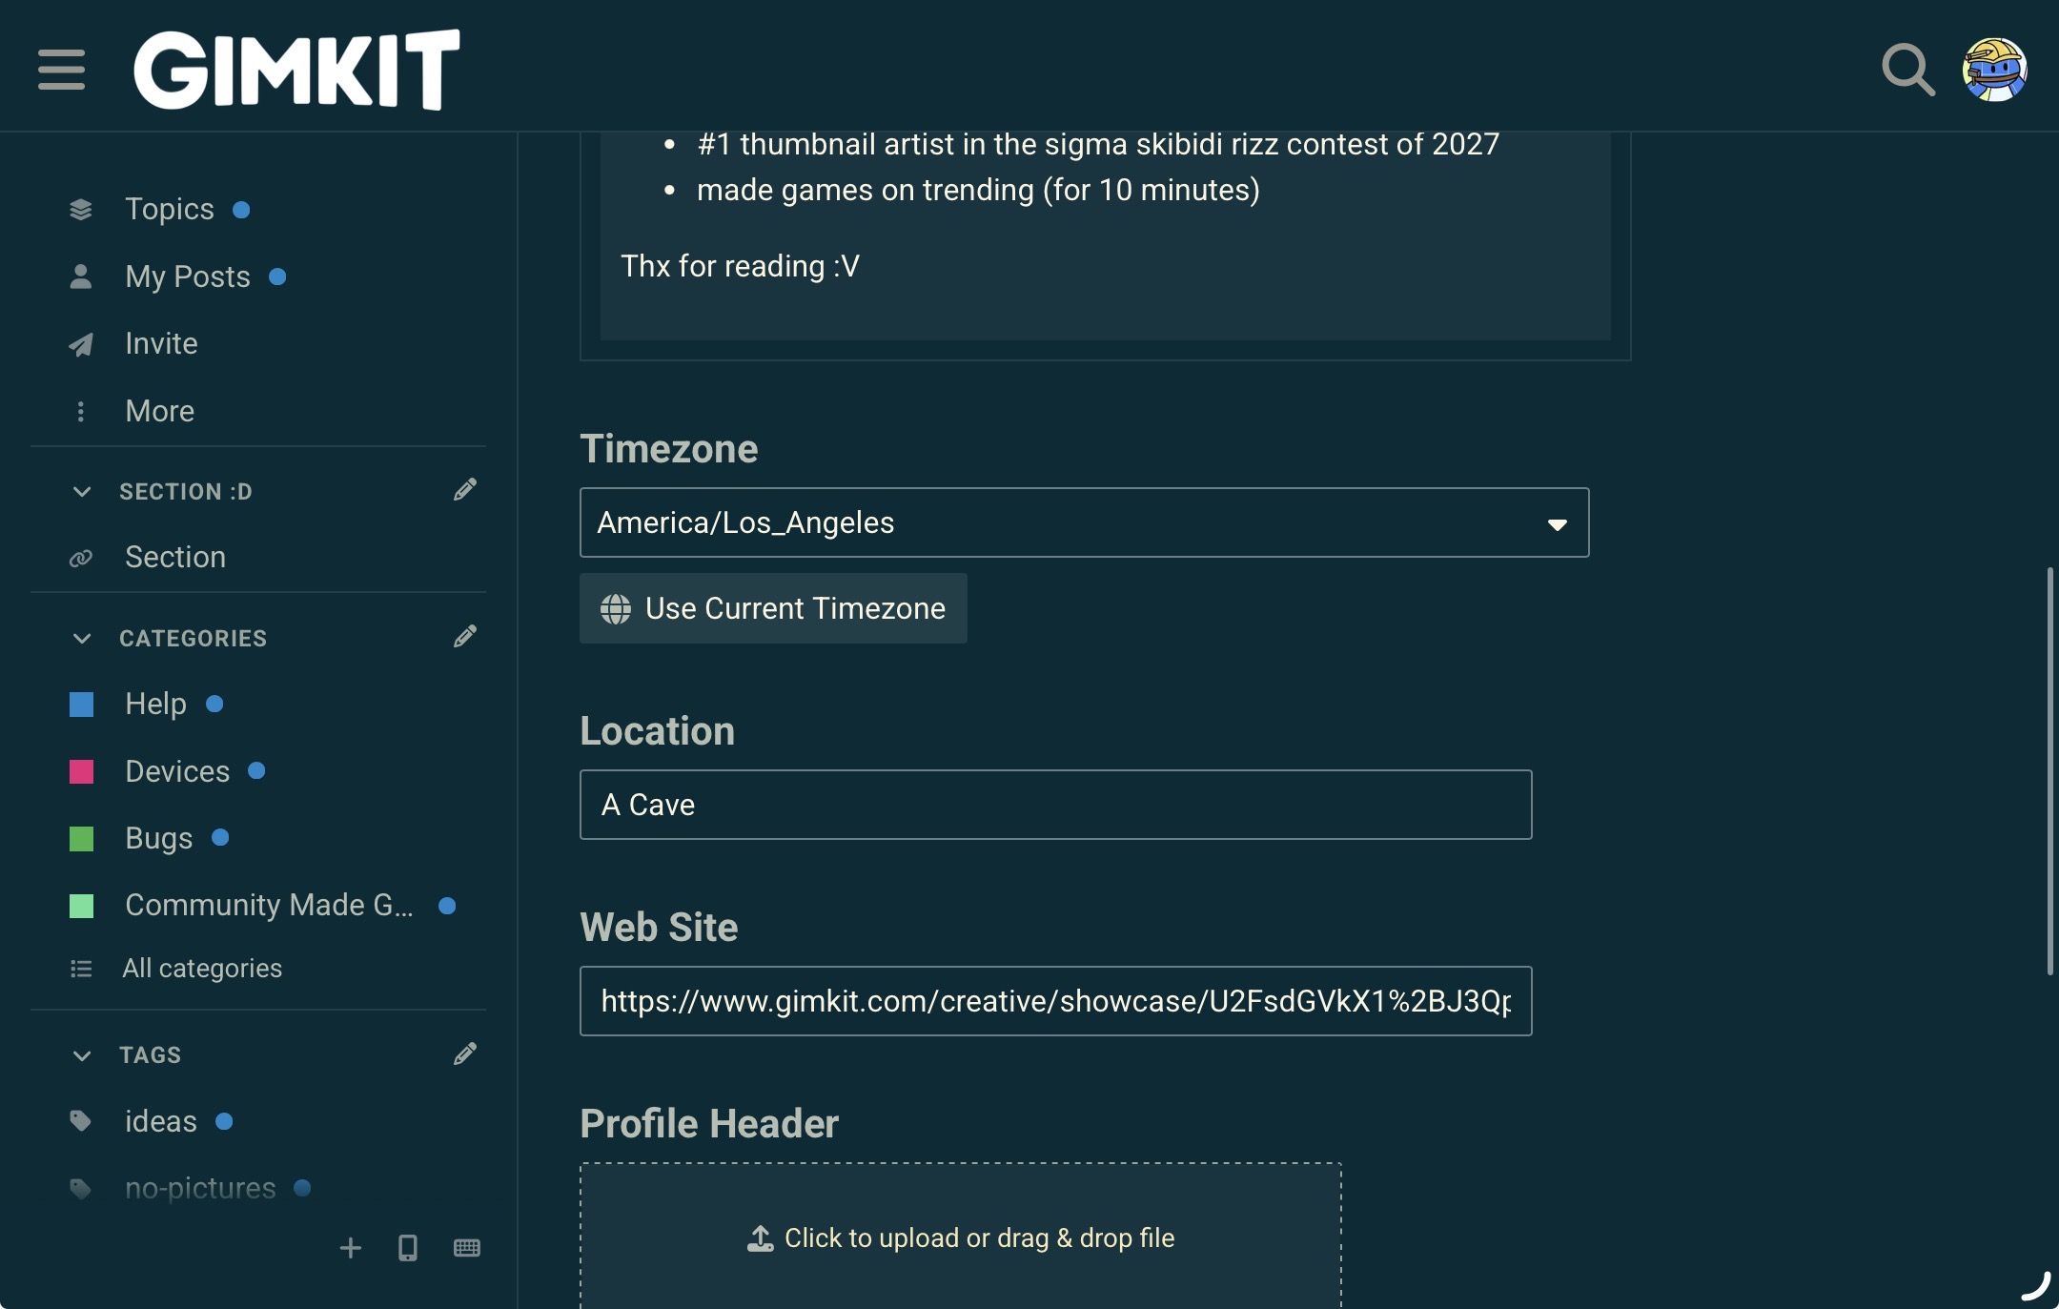Go to My Posts
The height and width of the screenshot is (1309, 2059).
pyautogui.click(x=187, y=276)
